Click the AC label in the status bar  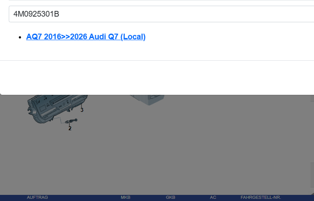(x=213, y=198)
